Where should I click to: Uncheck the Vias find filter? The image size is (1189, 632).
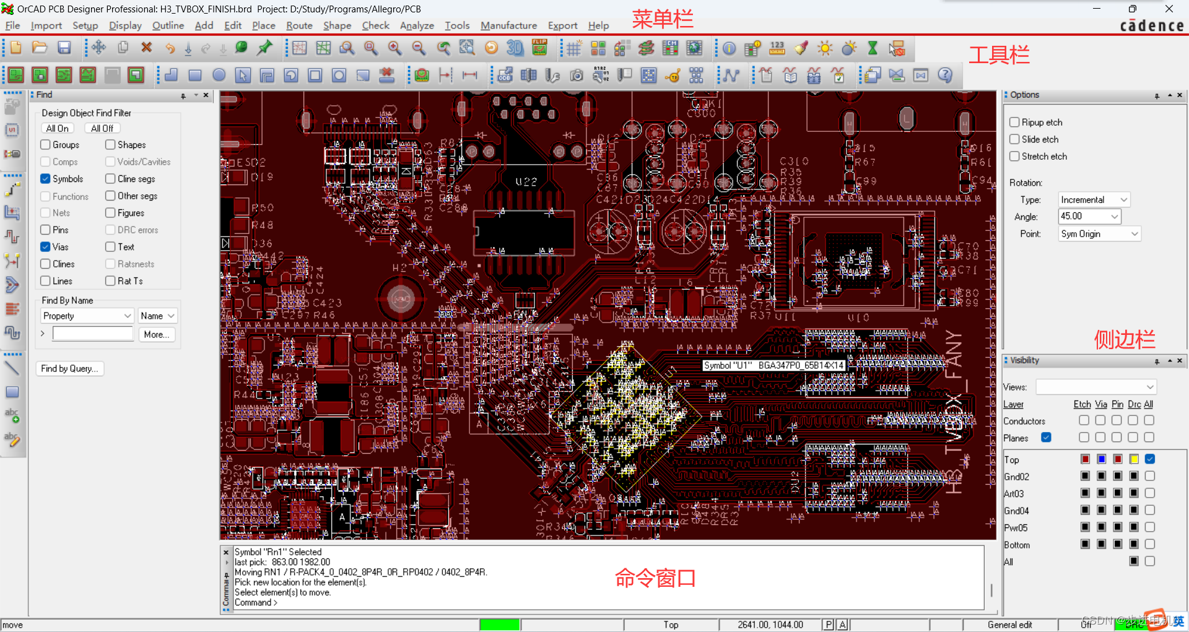coord(45,247)
